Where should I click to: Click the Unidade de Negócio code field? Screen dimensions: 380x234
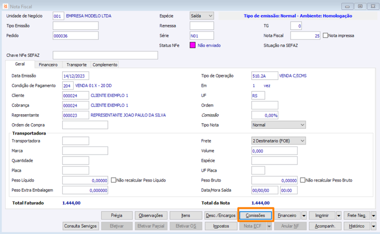pos(58,16)
